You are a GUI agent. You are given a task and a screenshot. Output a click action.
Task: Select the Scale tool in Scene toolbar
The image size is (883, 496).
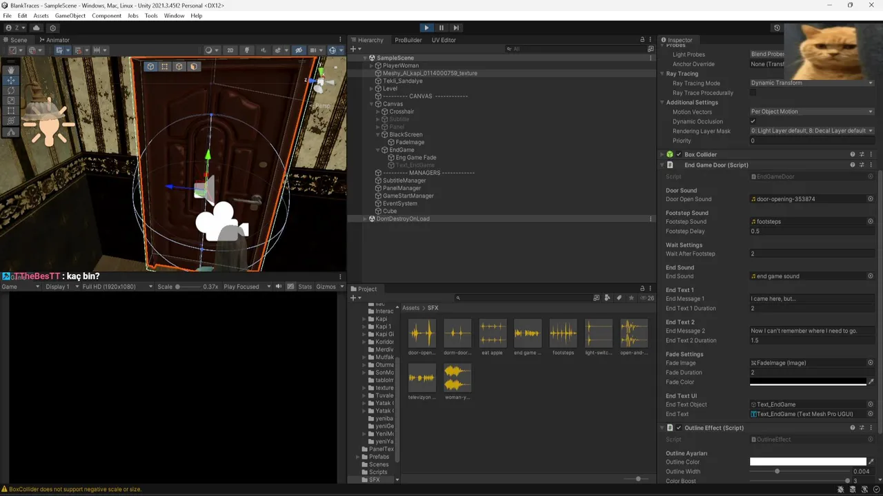(x=11, y=101)
